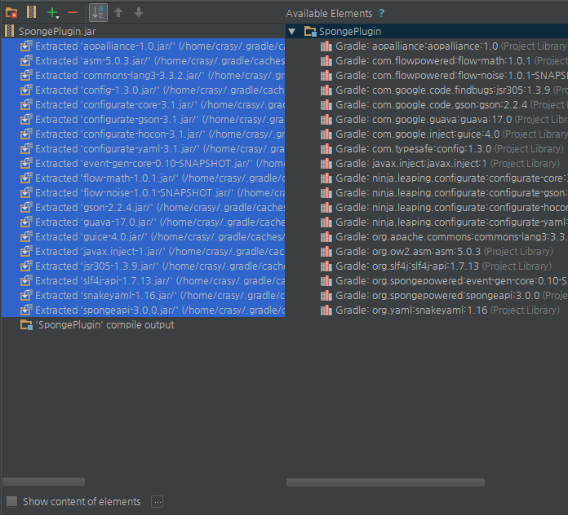This screenshot has height=515, width=568.
Task: Open Available Elements help question mark
Action: point(381,13)
